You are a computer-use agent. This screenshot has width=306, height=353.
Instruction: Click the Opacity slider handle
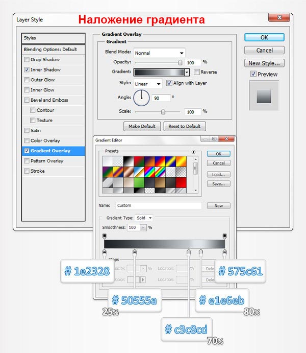click(x=180, y=63)
